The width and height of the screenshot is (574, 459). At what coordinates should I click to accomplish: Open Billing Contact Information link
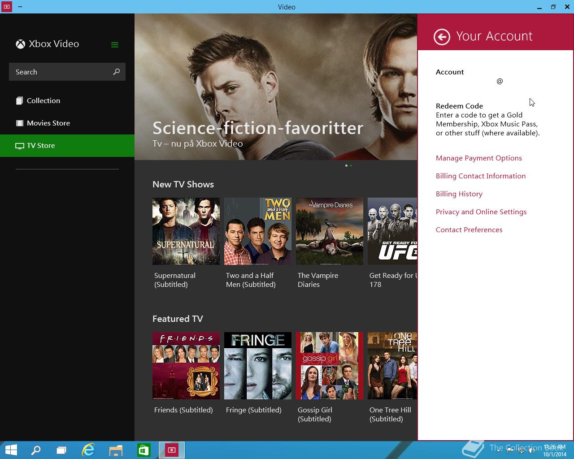tap(481, 176)
